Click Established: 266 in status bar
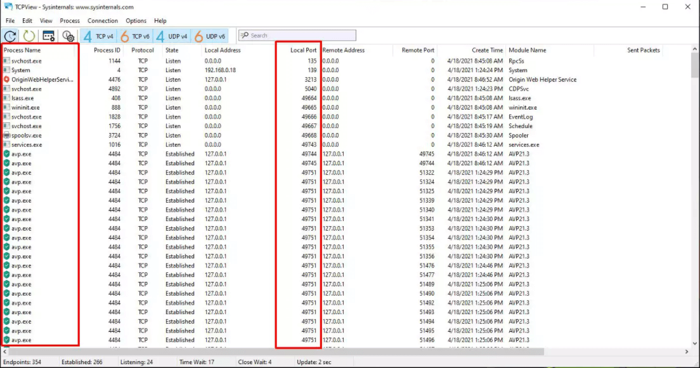 pyautogui.click(x=82, y=362)
